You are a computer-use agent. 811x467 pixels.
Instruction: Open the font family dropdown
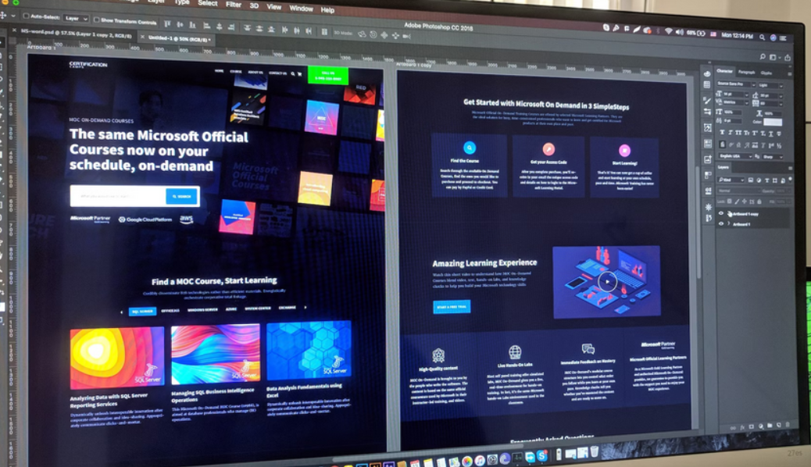736,84
